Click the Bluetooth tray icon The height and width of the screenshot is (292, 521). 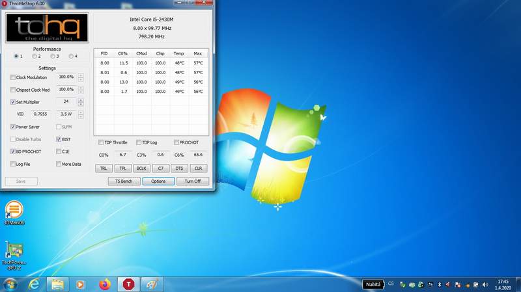(x=439, y=285)
